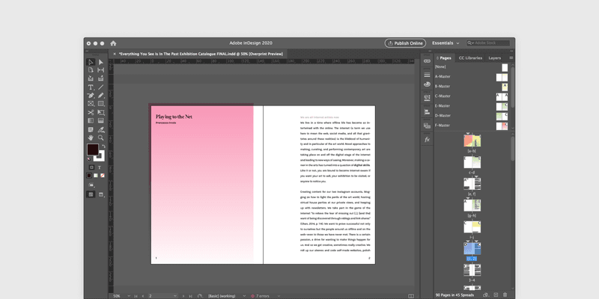Open the Stroke panel icon
The height and width of the screenshot is (299, 599).
tap(427, 75)
